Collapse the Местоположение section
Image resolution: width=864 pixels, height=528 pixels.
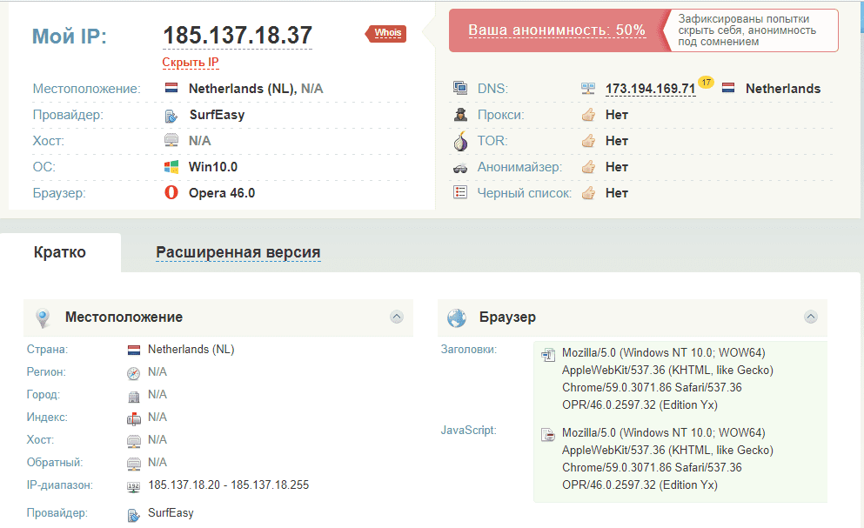(397, 317)
